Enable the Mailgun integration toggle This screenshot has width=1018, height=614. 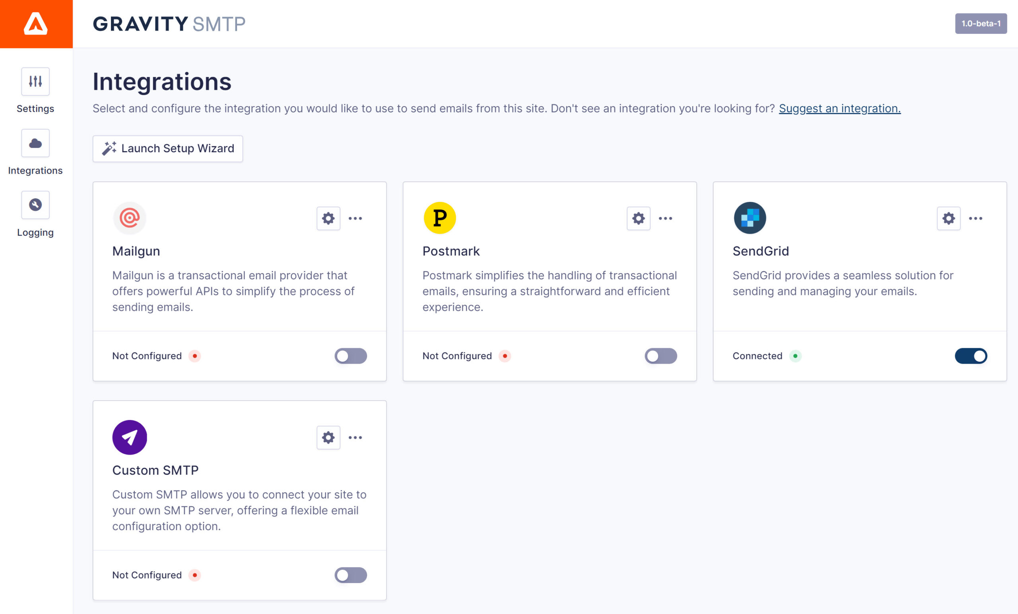click(x=350, y=356)
